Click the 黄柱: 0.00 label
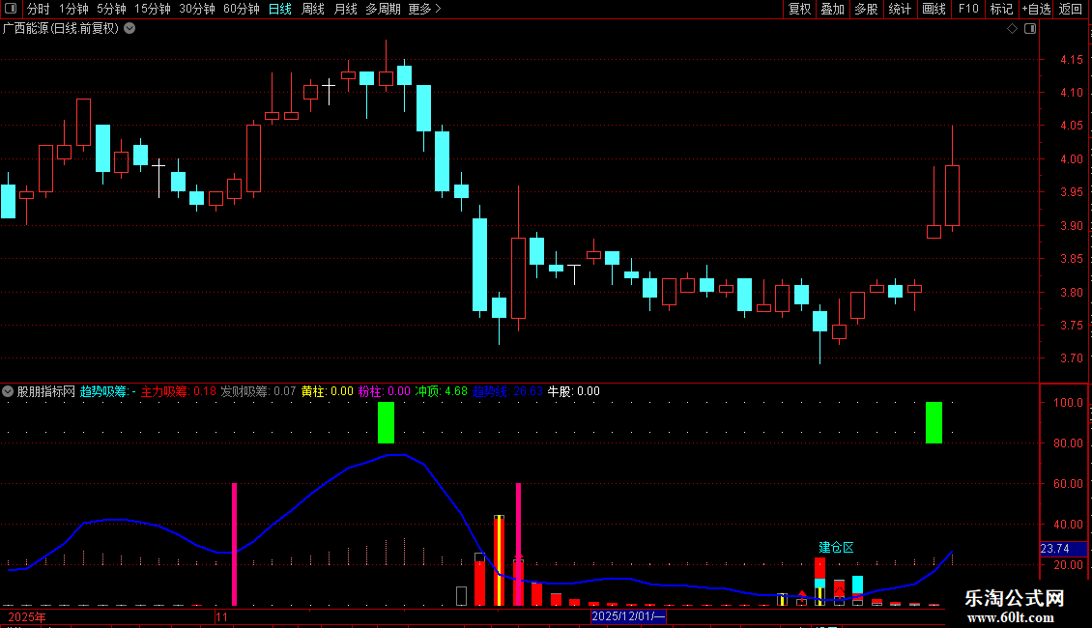 coord(328,391)
